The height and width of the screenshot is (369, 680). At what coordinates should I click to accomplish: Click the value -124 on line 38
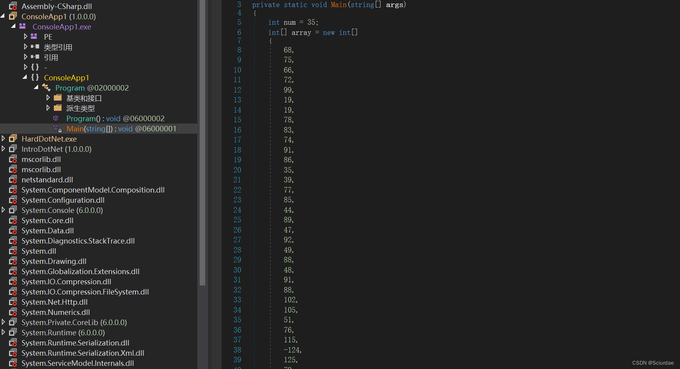click(292, 350)
